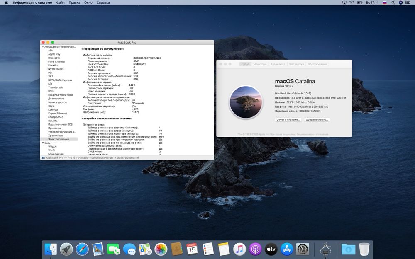Screen dimensions: 415x259
Task: Open Notes from the Dock
Action: point(224,249)
